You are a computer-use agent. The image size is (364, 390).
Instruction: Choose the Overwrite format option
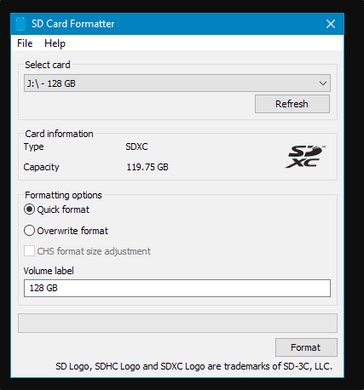tap(29, 231)
